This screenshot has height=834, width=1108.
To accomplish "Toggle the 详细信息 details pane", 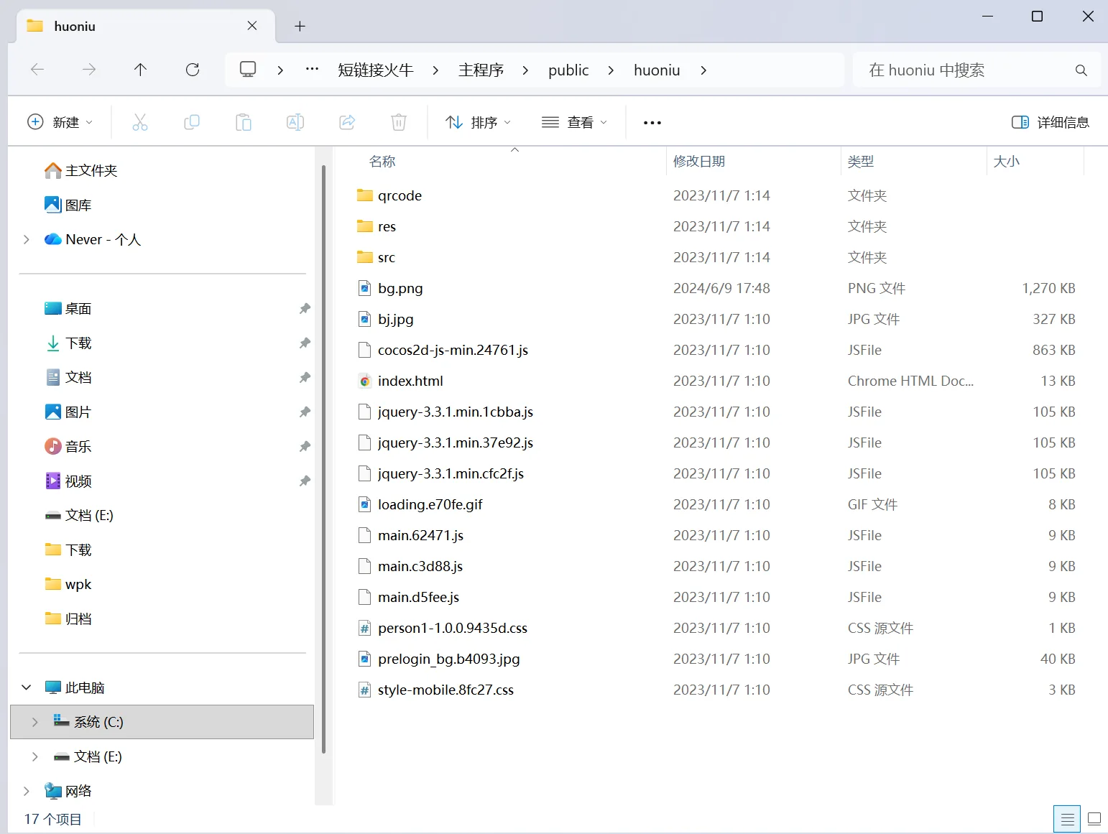I will tap(1051, 122).
